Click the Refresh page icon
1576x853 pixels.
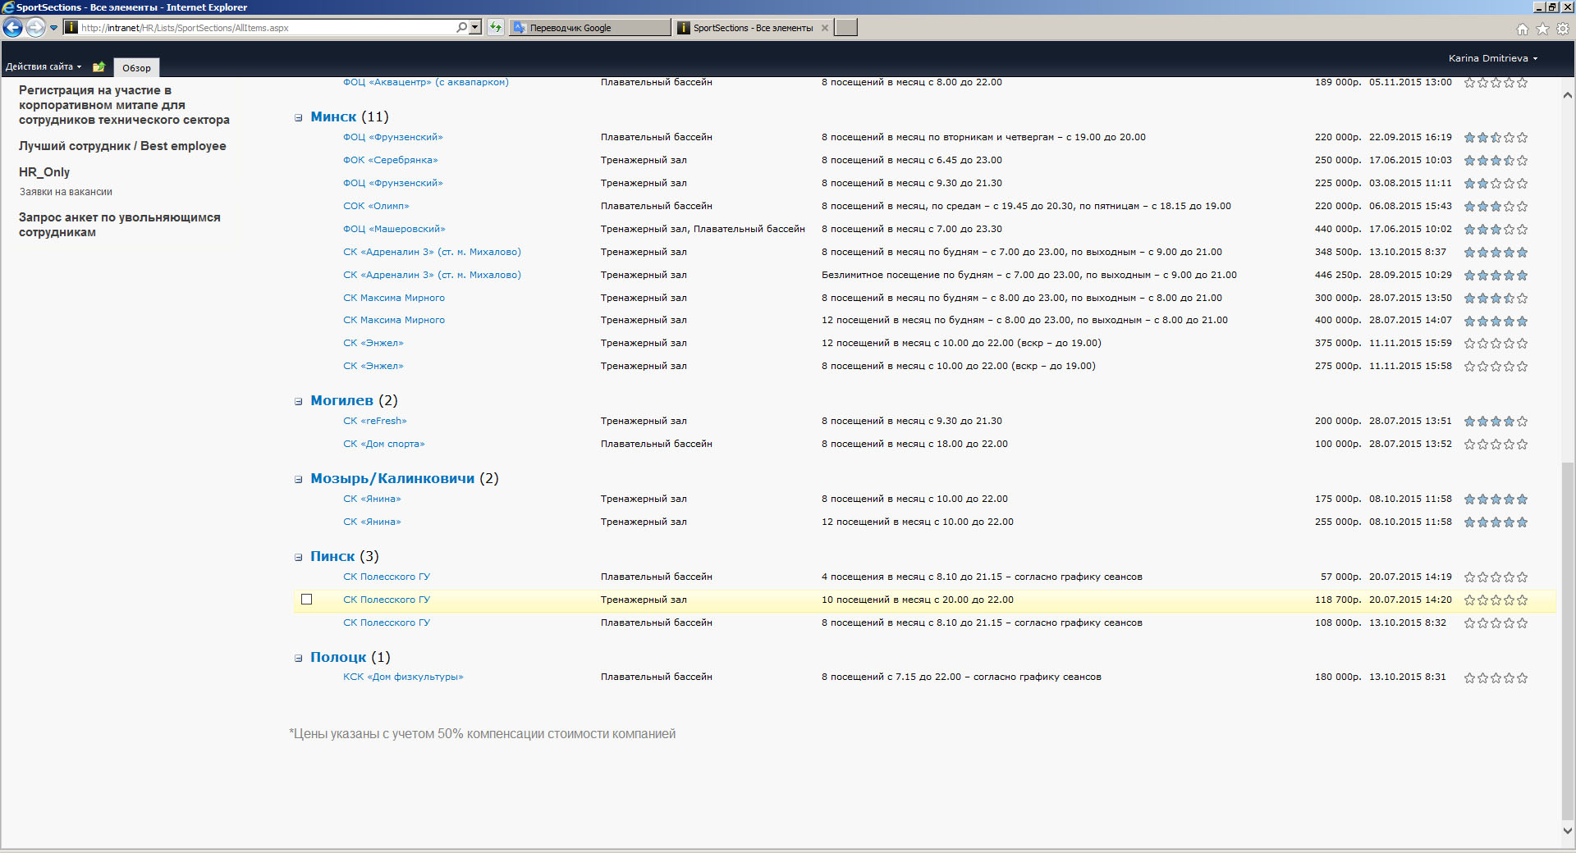496,28
